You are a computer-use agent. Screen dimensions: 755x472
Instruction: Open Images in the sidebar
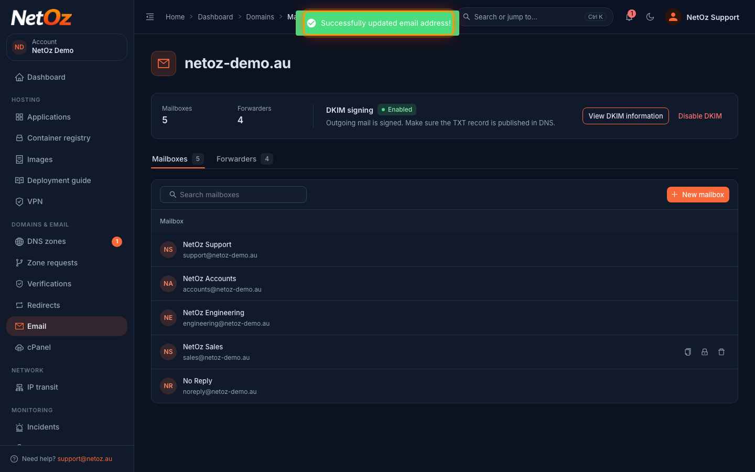(67, 159)
